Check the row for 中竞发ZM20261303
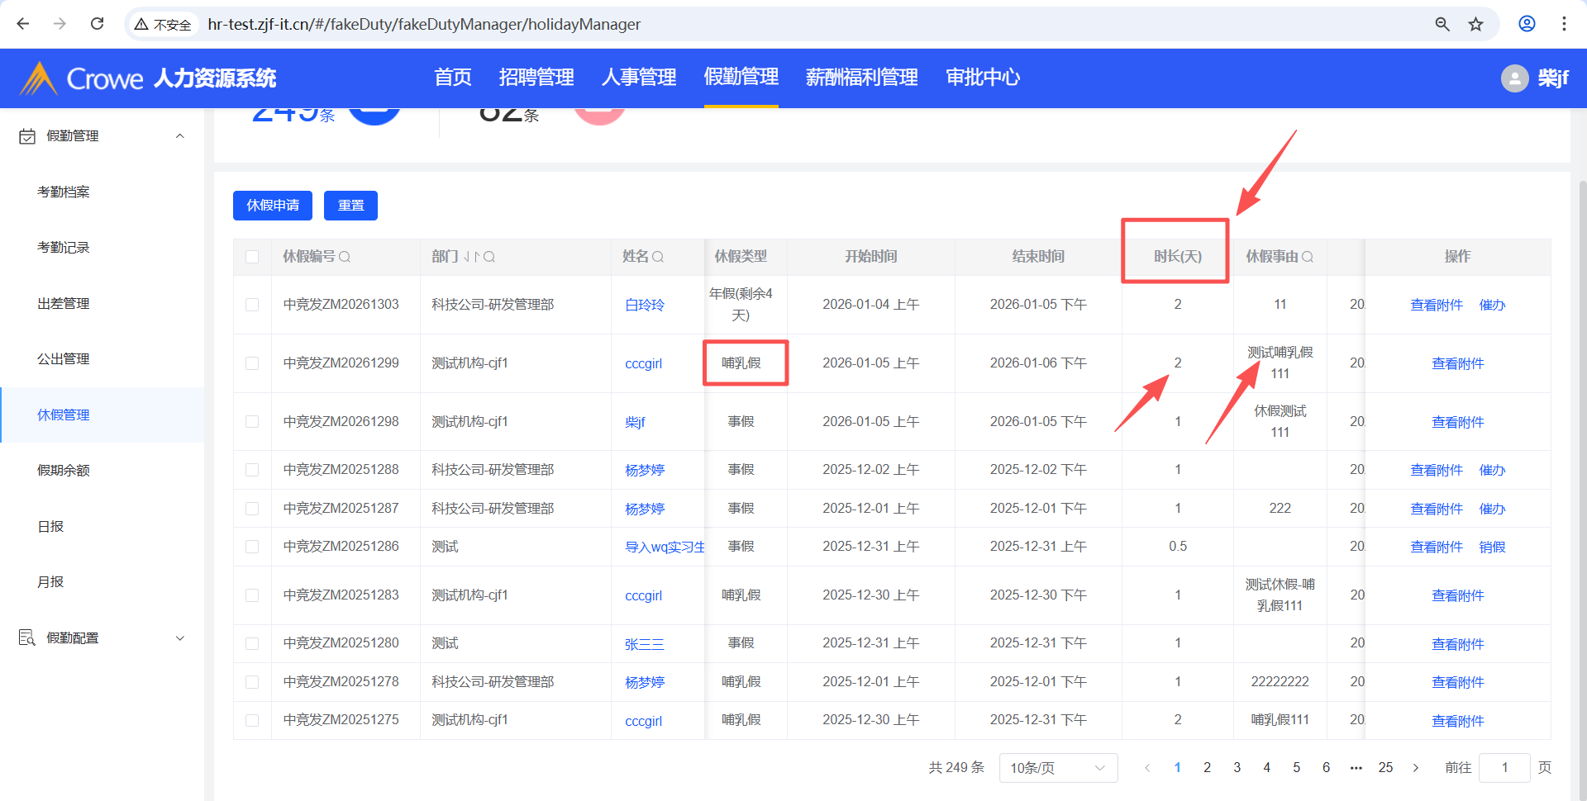The image size is (1587, 801). click(x=252, y=305)
